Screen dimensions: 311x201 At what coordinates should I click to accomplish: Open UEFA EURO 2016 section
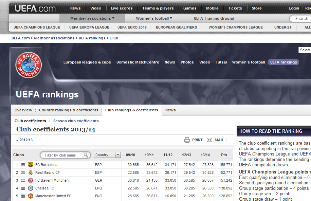(132, 28)
